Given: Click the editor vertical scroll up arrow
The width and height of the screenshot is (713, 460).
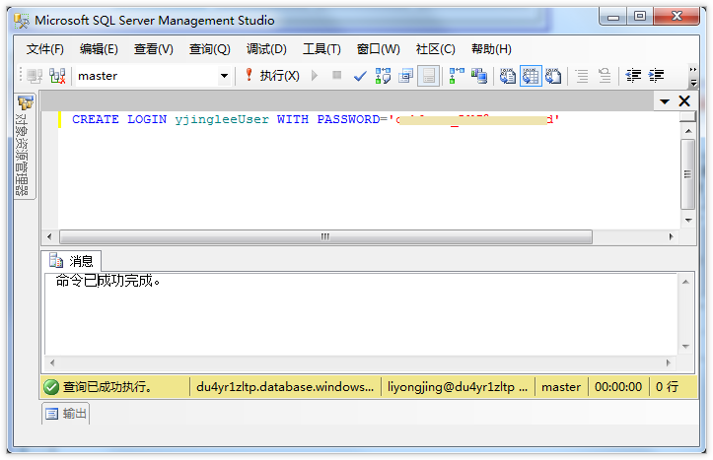Looking at the screenshot, I should [x=688, y=131].
